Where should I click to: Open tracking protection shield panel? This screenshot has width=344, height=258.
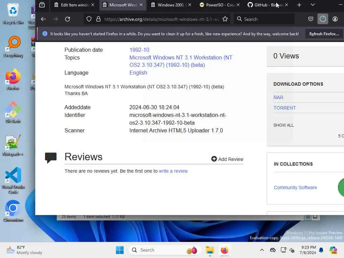click(x=89, y=19)
